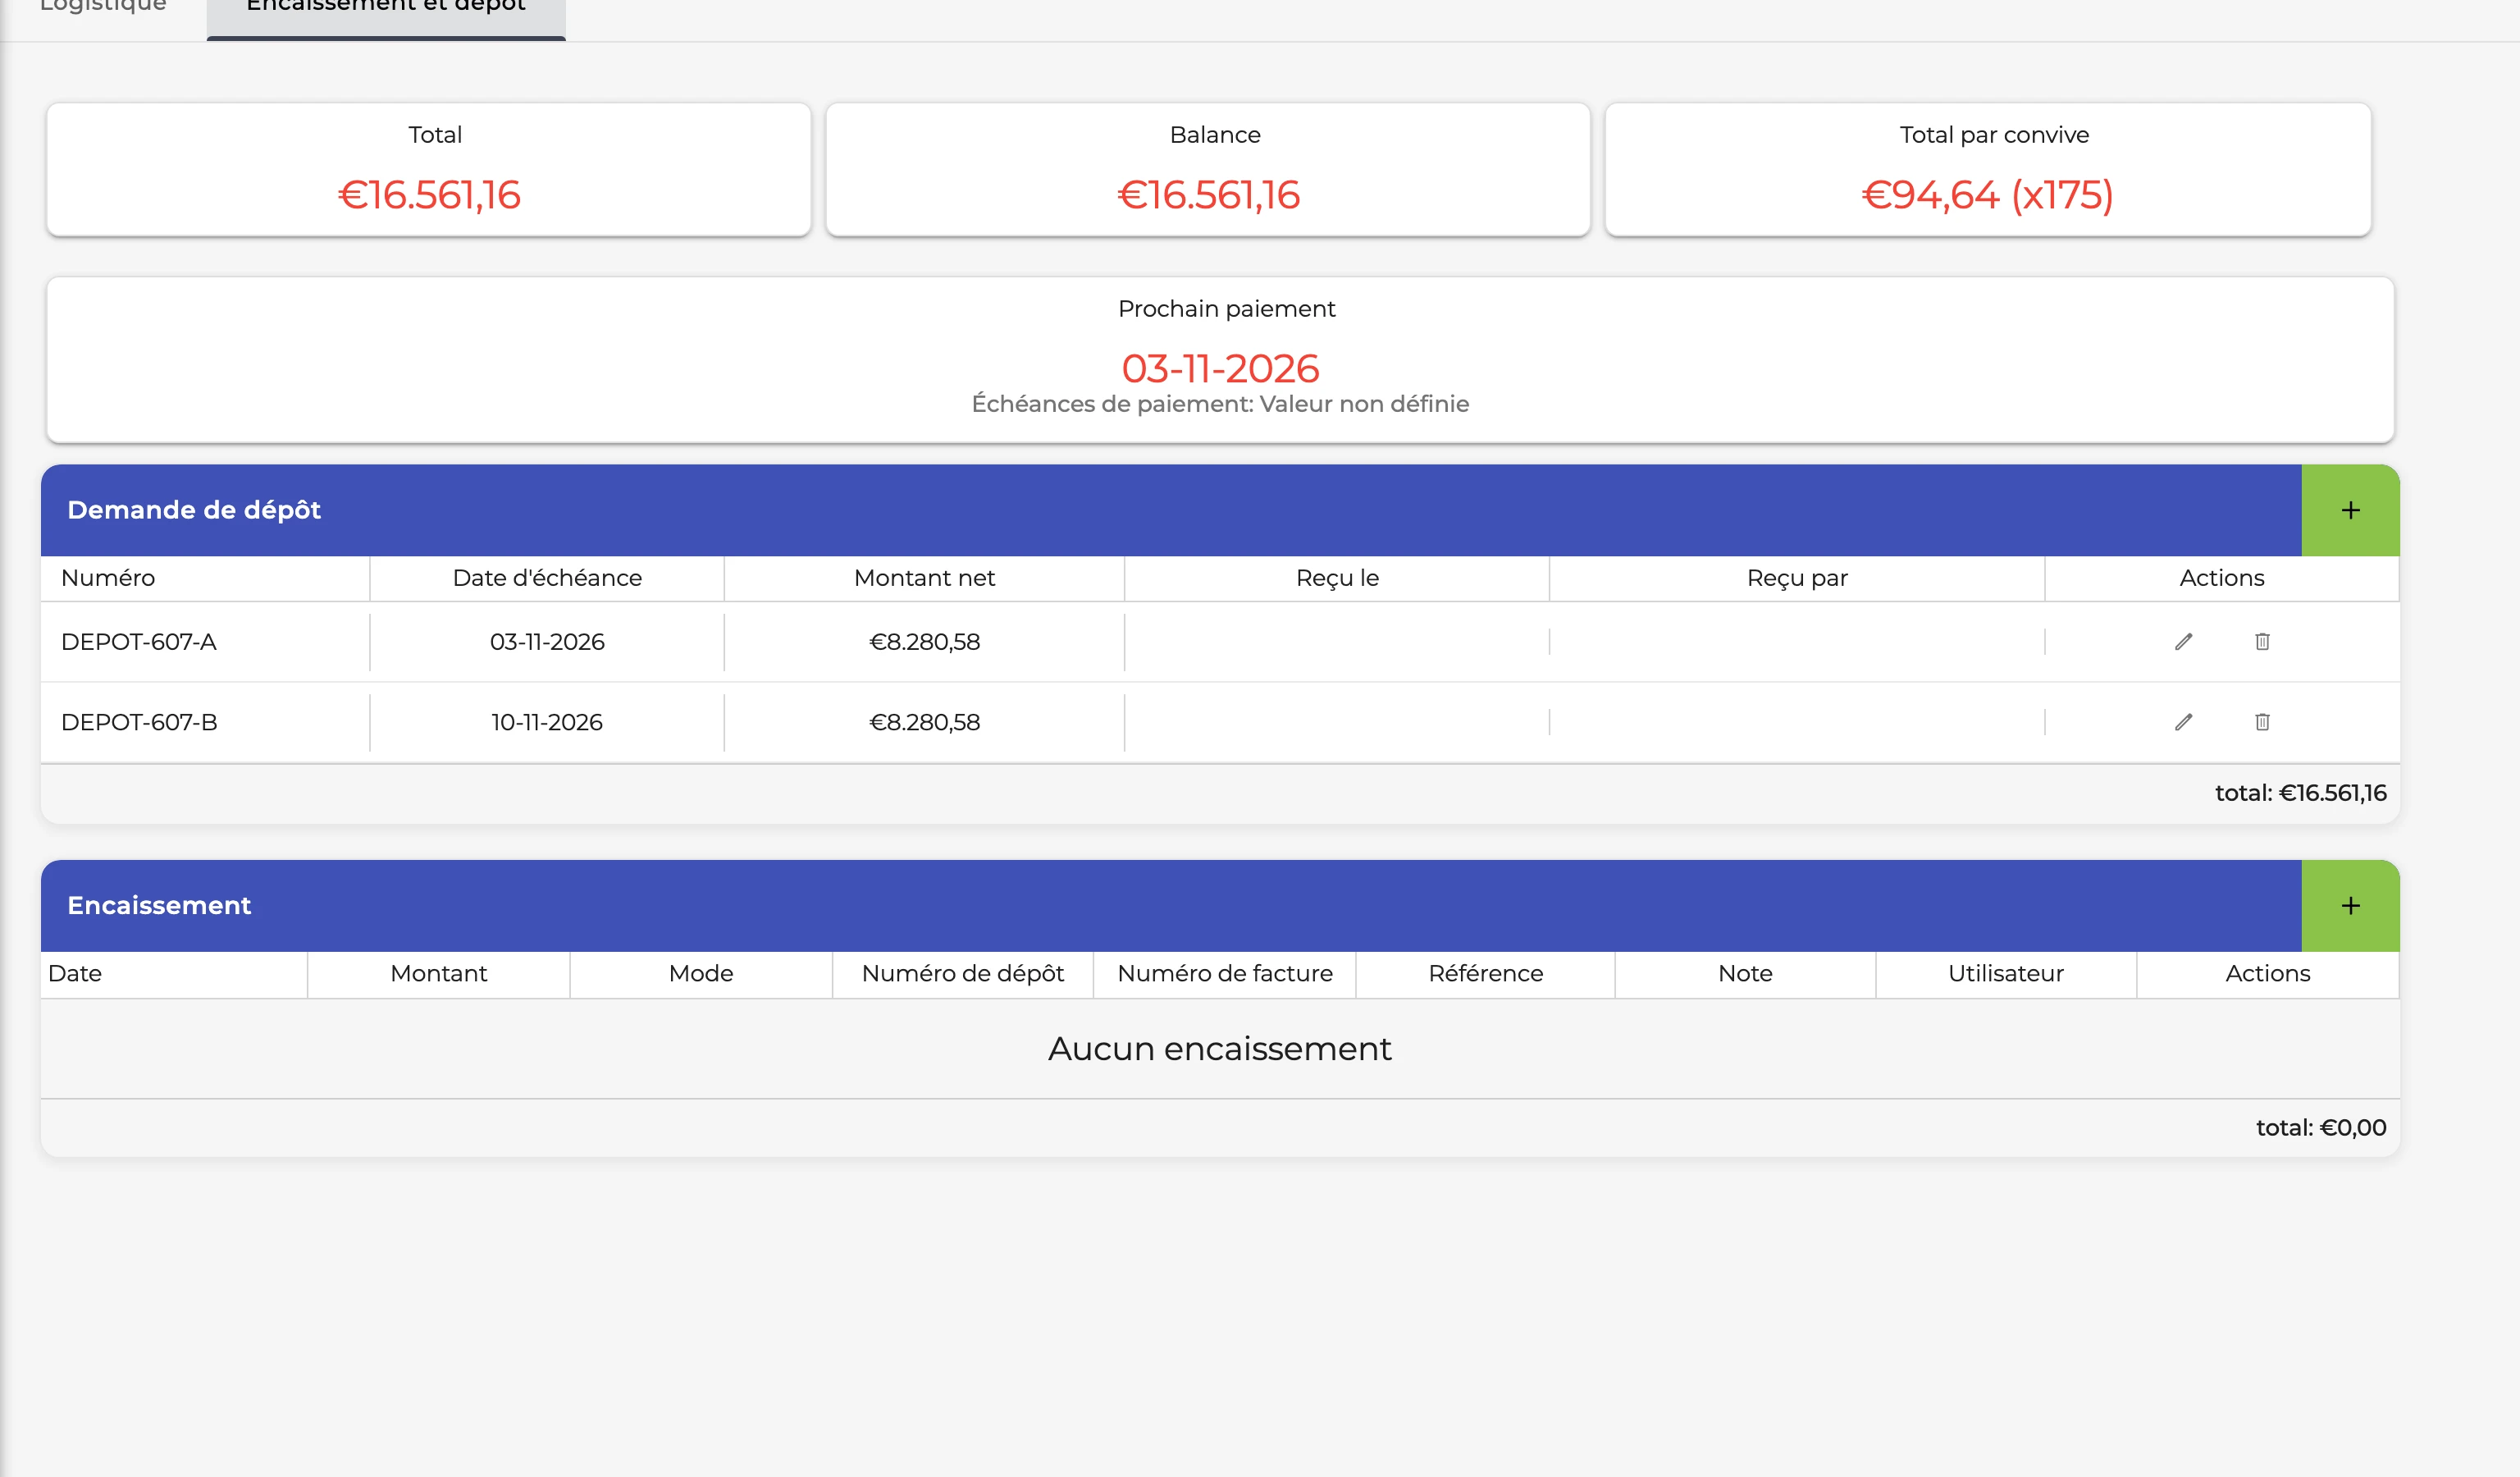Click the Numéro de facture column header
The height and width of the screenshot is (1477, 2520).
1224,974
